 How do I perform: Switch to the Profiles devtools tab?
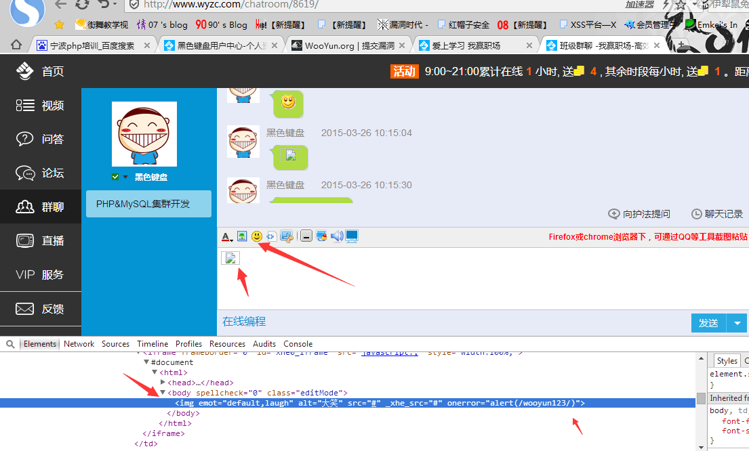(188, 343)
